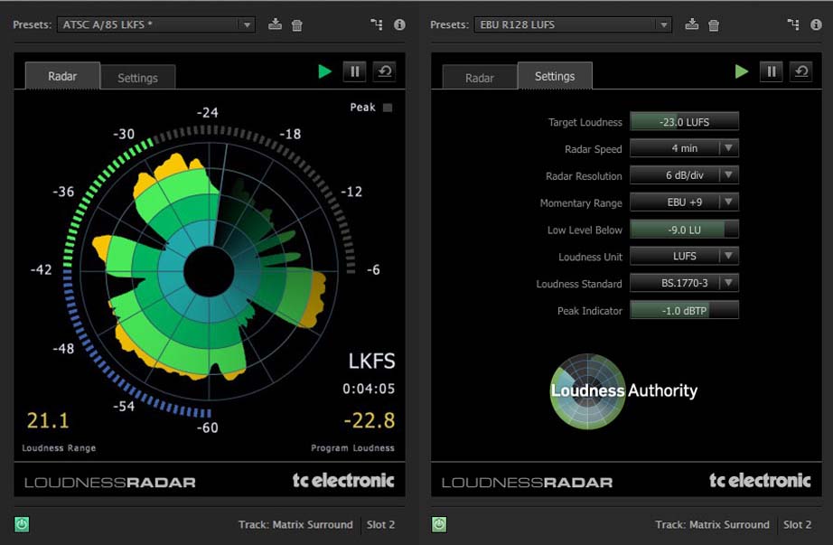Open routing icon in EBU R128 window
833x545 pixels.
coord(793,24)
